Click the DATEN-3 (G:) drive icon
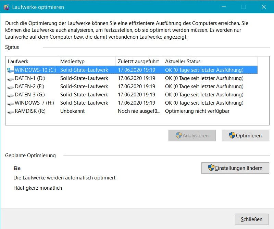274x229 pixels. (x=11, y=95)
